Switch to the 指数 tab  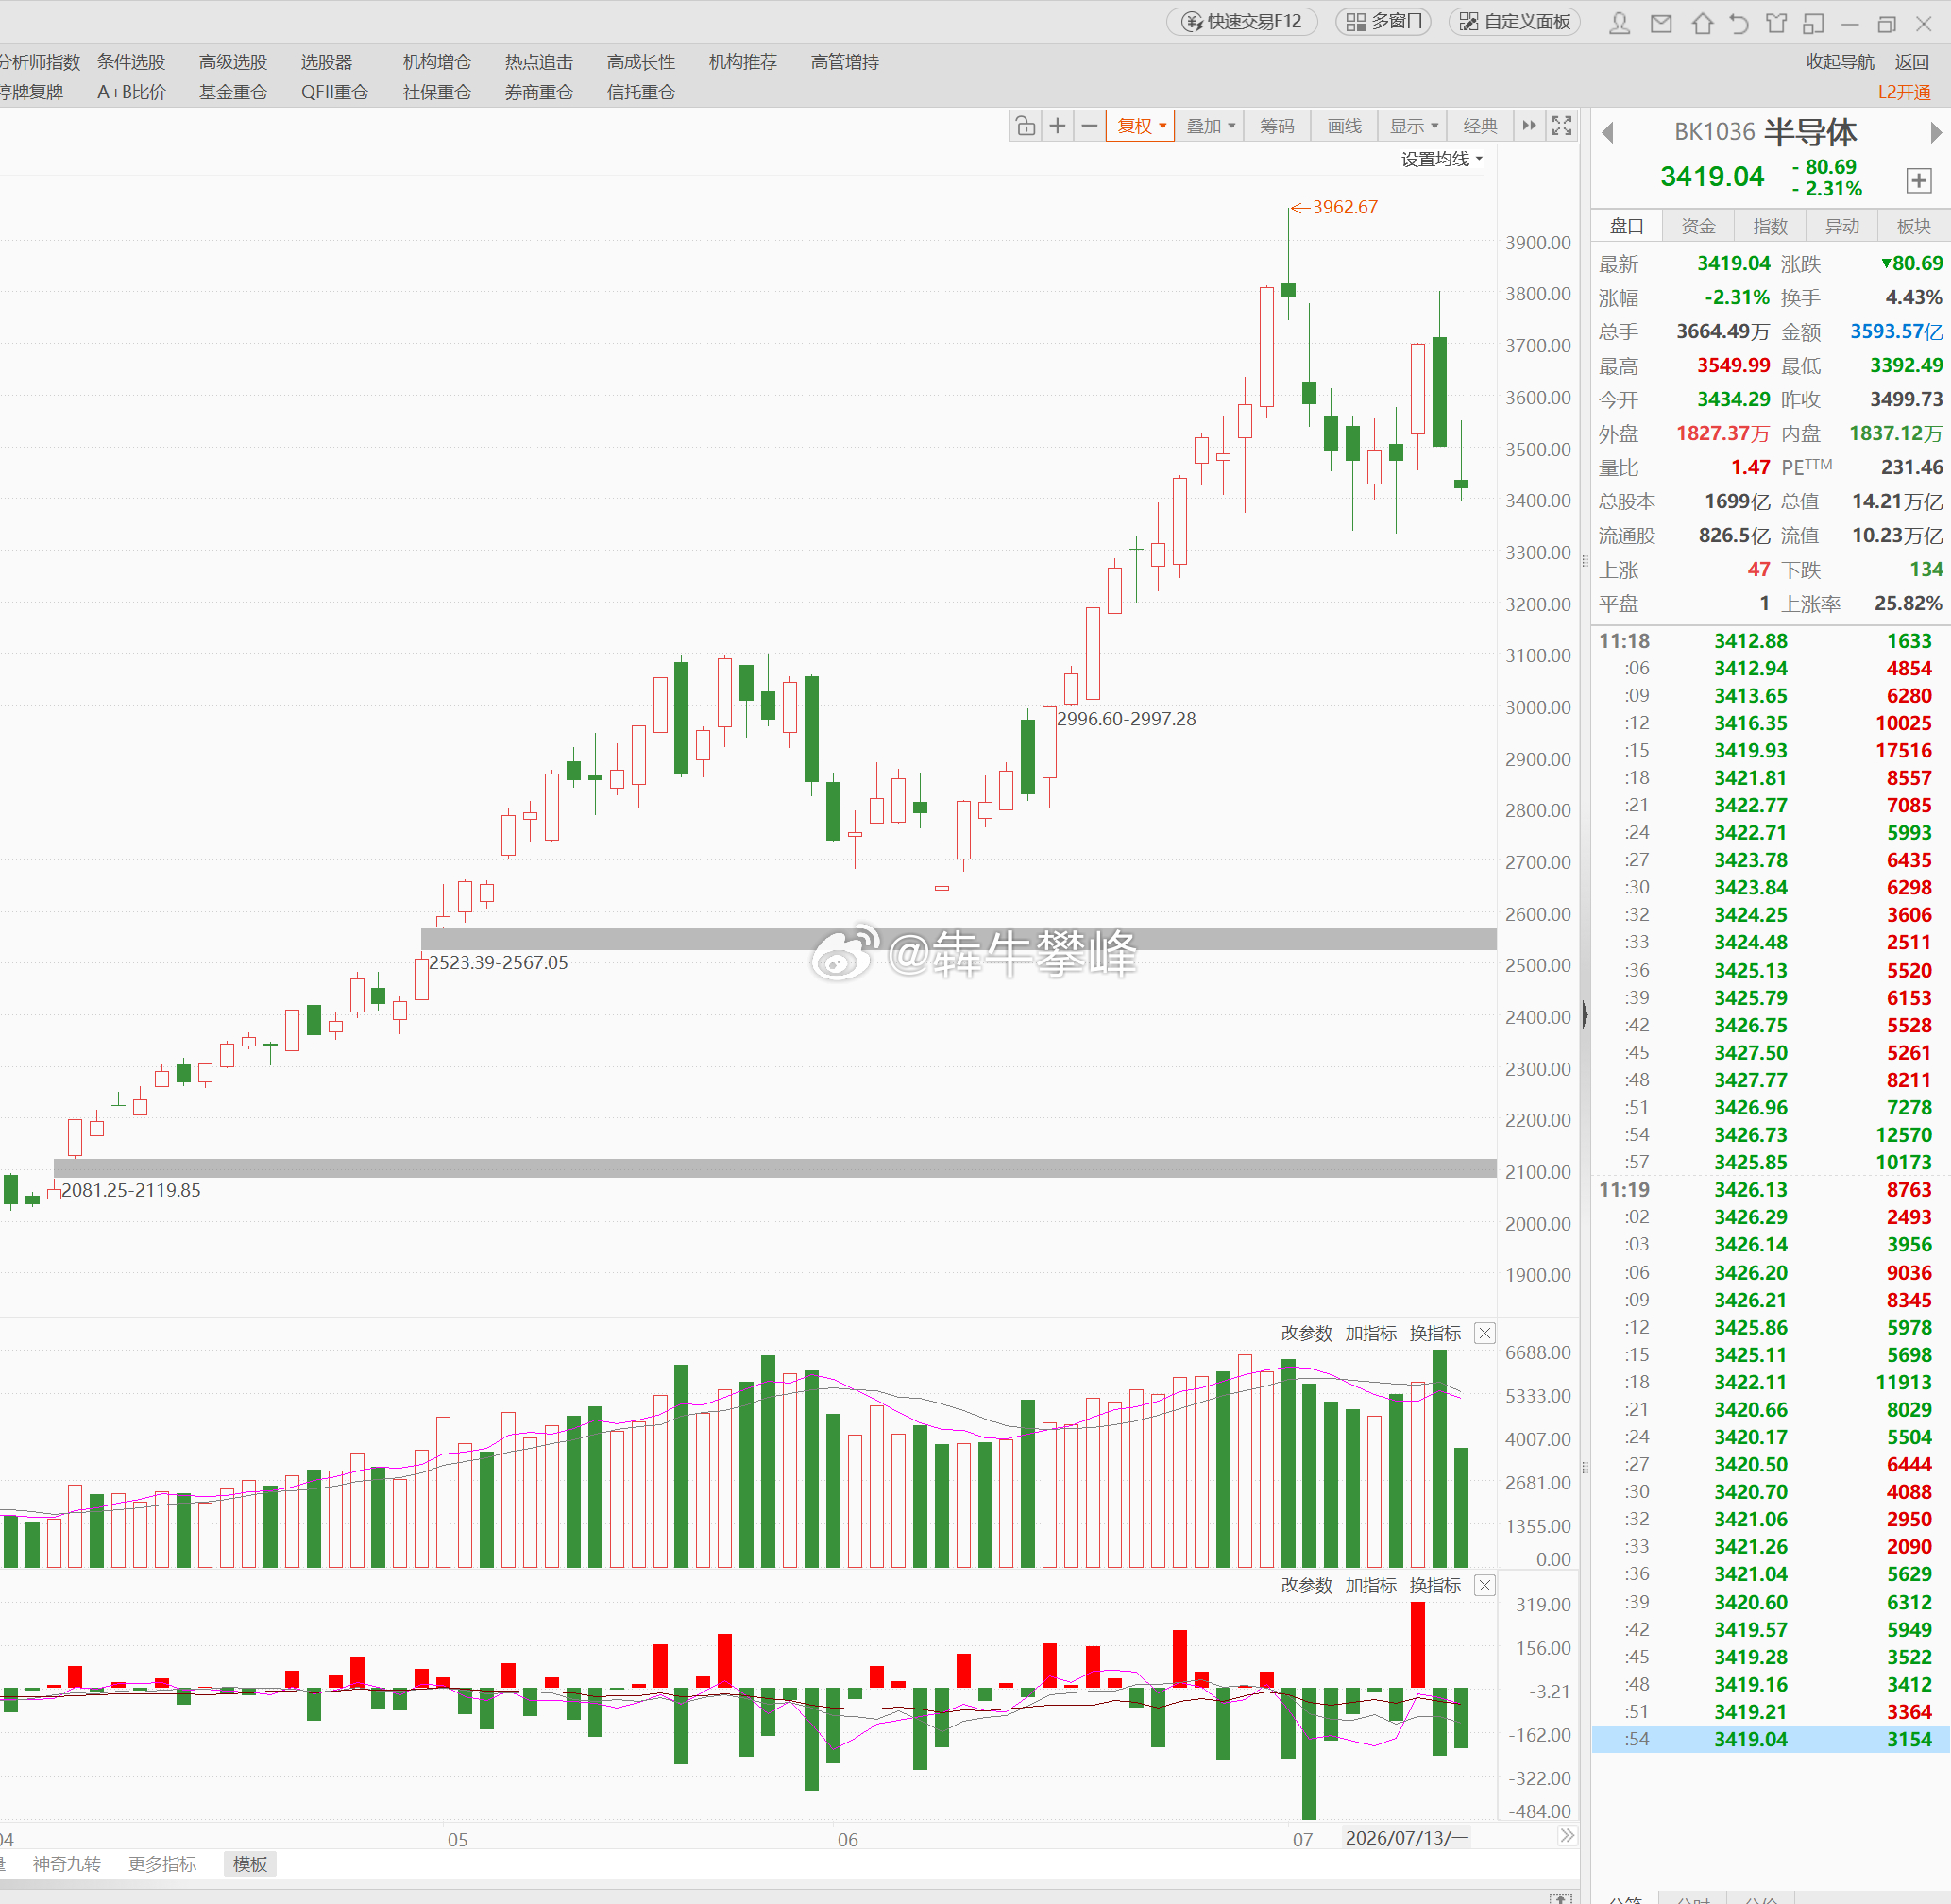pyautogui.click(x=1770, y=226)
